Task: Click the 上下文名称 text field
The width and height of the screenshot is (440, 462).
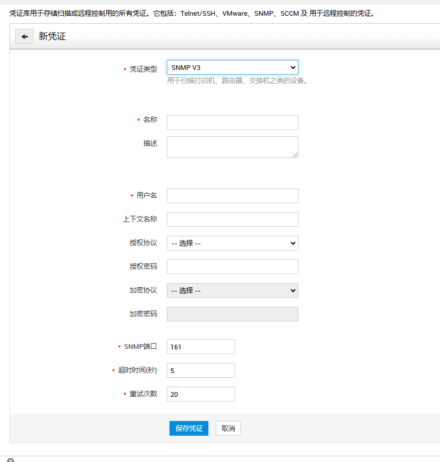Action: 232,219
